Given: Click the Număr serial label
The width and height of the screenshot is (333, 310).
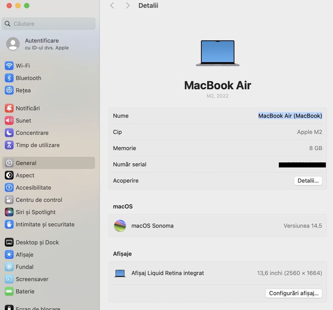Looking at the screenshot, I should pyautogui.click(x=129, y=164).
